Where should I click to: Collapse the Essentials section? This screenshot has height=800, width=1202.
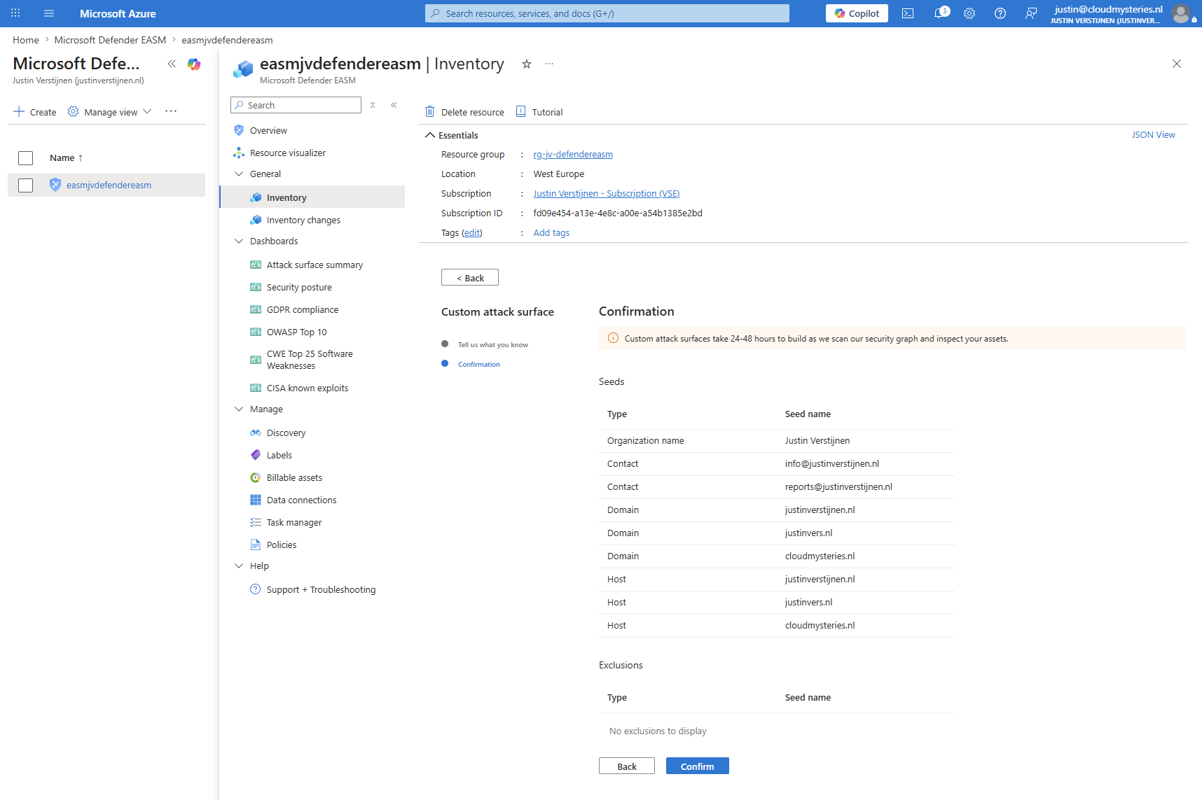430,135
